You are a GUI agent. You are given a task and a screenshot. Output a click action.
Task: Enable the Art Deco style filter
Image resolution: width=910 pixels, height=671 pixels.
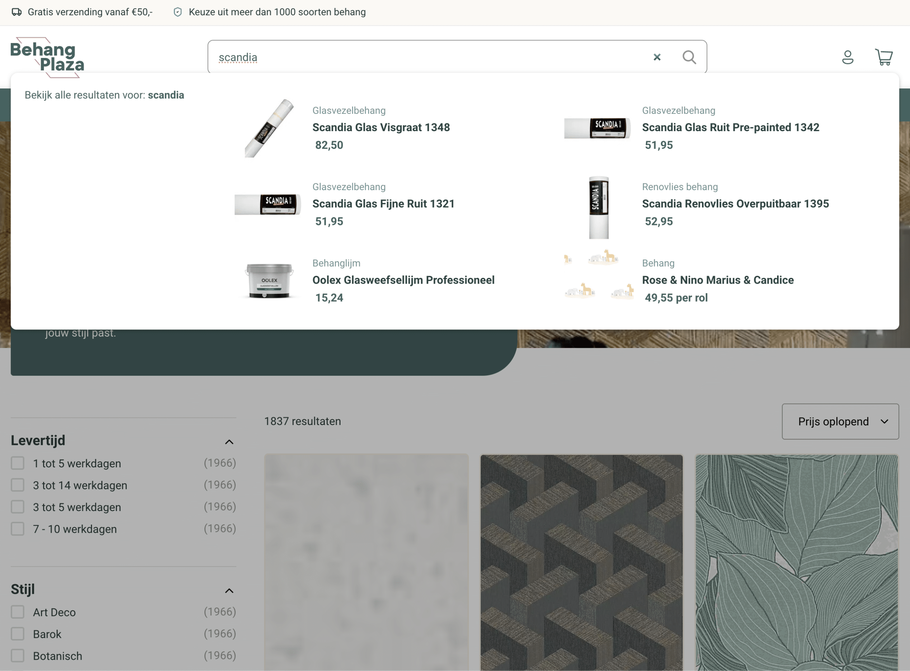(x=17, y=612)
